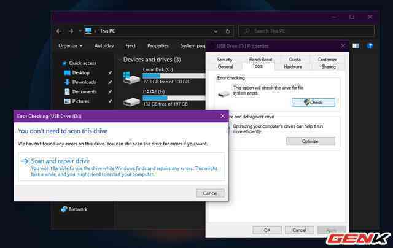Screen dimensions: 393x248
Task: Select Network in the navigation pane
Action: (78, 209)
